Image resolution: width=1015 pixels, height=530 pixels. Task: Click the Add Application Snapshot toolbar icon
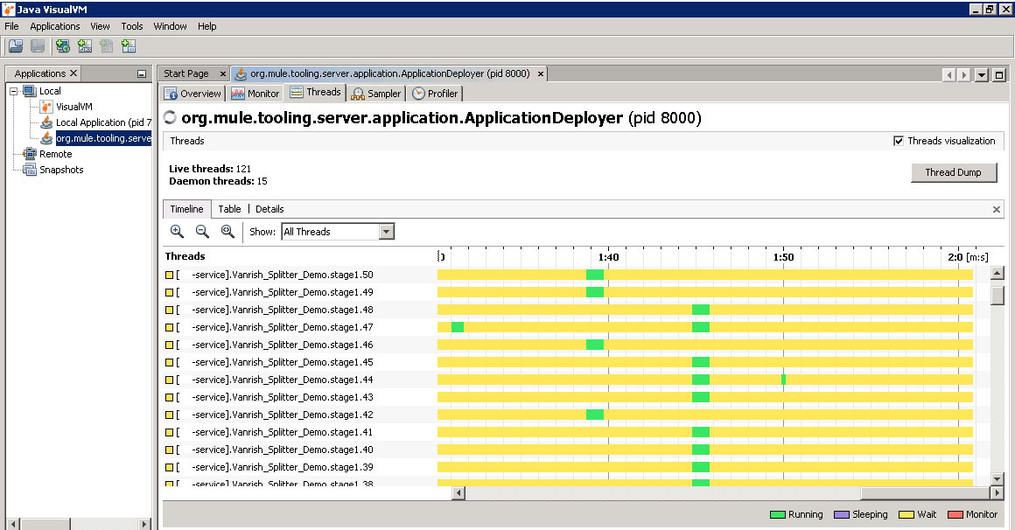tap(129, 46)
